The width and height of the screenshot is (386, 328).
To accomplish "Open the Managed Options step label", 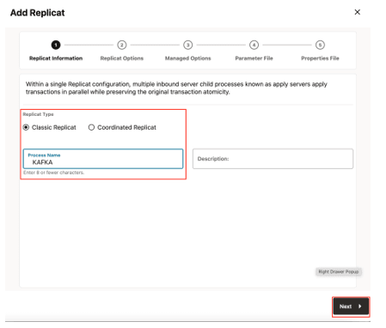I will tap(188, 58).
